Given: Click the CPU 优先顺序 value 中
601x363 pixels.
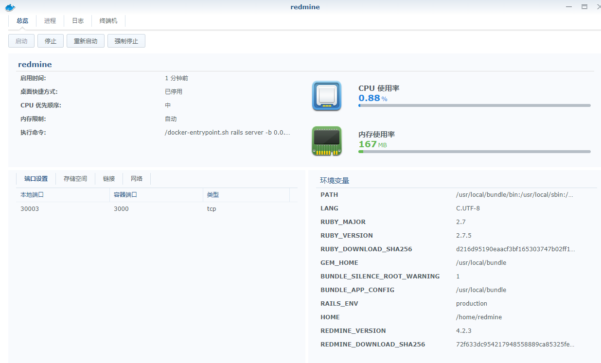Looking at the screenshot, I should click(168, 105).
